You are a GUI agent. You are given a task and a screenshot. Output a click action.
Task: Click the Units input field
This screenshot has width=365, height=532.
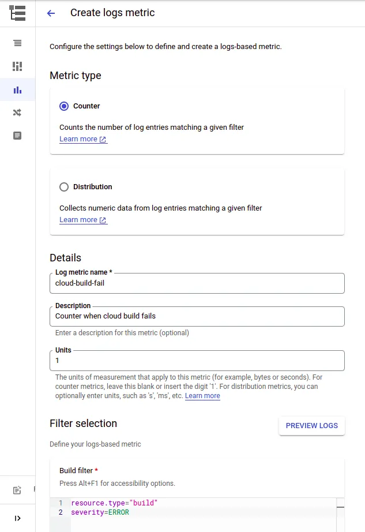[x=197, y=361]
